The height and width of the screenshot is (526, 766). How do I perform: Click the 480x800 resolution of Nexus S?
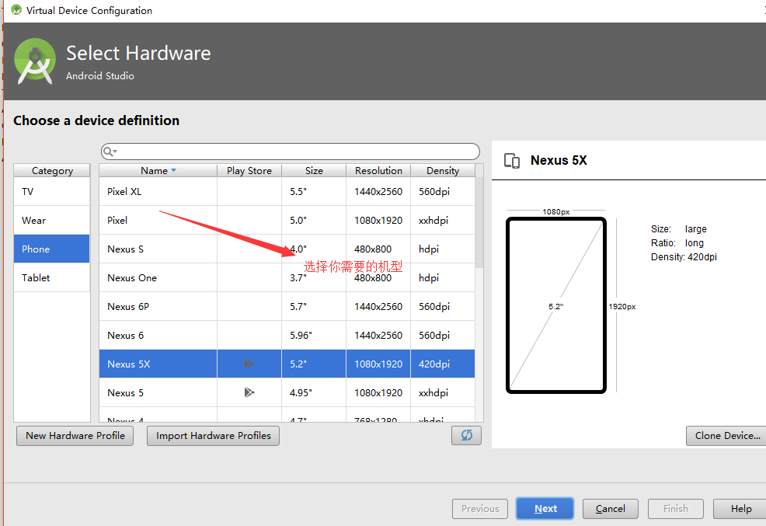point(373,249)
